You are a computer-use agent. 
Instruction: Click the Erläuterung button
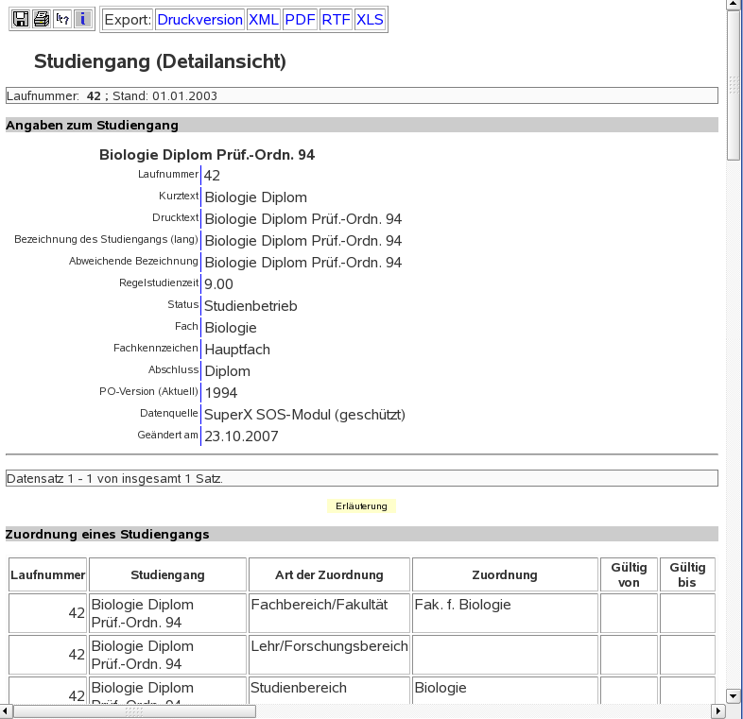pos(361,505)
